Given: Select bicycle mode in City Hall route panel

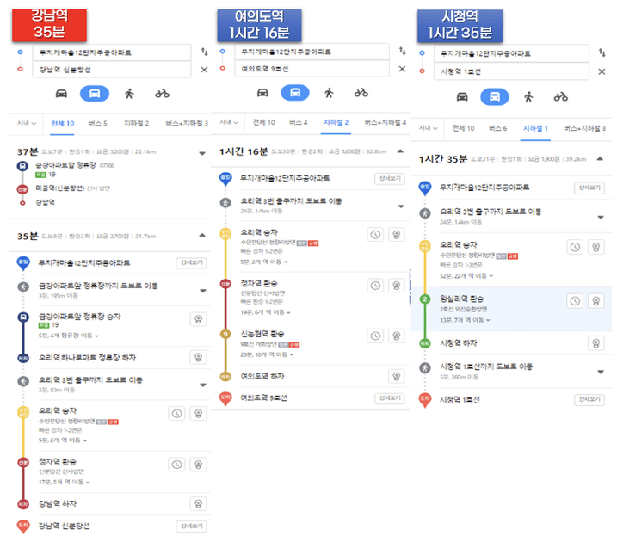Looking at the screenshot, I should [561, 96].
